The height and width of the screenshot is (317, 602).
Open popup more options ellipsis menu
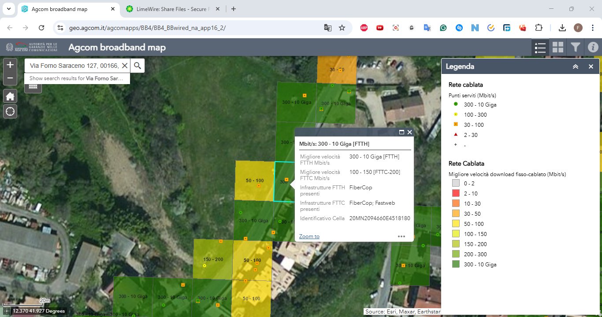pos(401,236)
